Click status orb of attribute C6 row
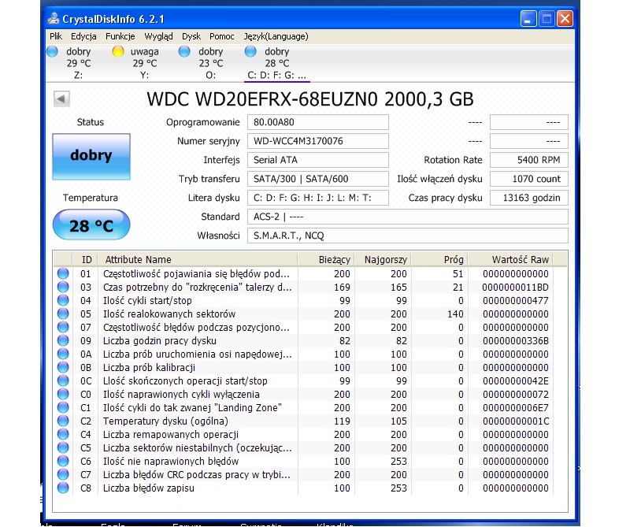630x527 pixels. coord(63,461)
